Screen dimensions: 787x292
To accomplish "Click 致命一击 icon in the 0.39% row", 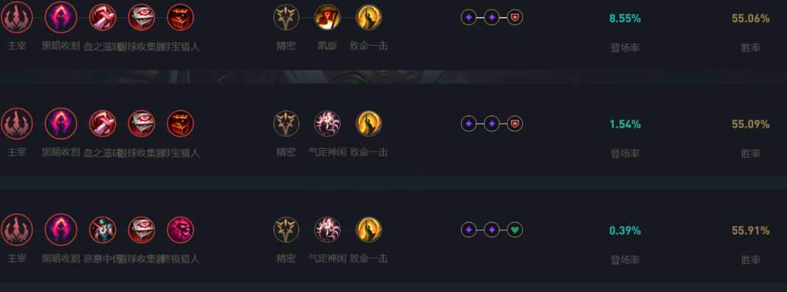I will 369,230.
